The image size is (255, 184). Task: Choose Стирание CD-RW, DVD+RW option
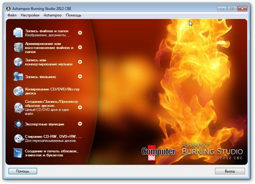(54, 136)
